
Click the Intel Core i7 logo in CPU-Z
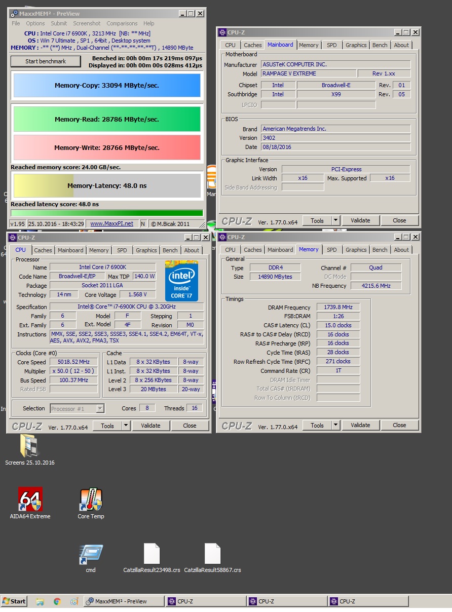(181, 281)
